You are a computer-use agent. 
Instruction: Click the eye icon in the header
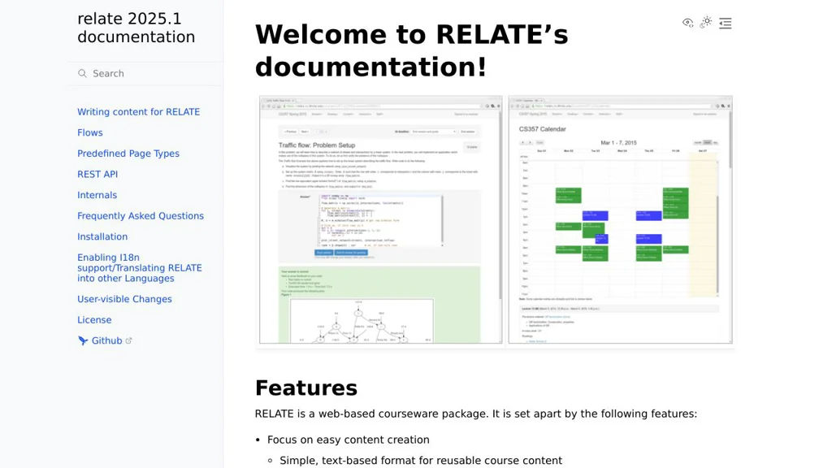pos(687,22)
